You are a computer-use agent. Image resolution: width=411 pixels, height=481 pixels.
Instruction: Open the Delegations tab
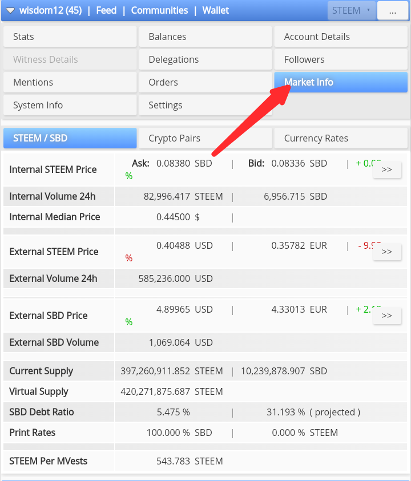pos(205,59)
